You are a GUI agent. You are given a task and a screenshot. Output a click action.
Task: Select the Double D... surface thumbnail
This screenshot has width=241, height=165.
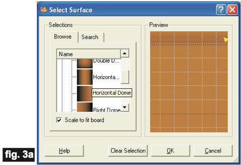coord(84,63)
